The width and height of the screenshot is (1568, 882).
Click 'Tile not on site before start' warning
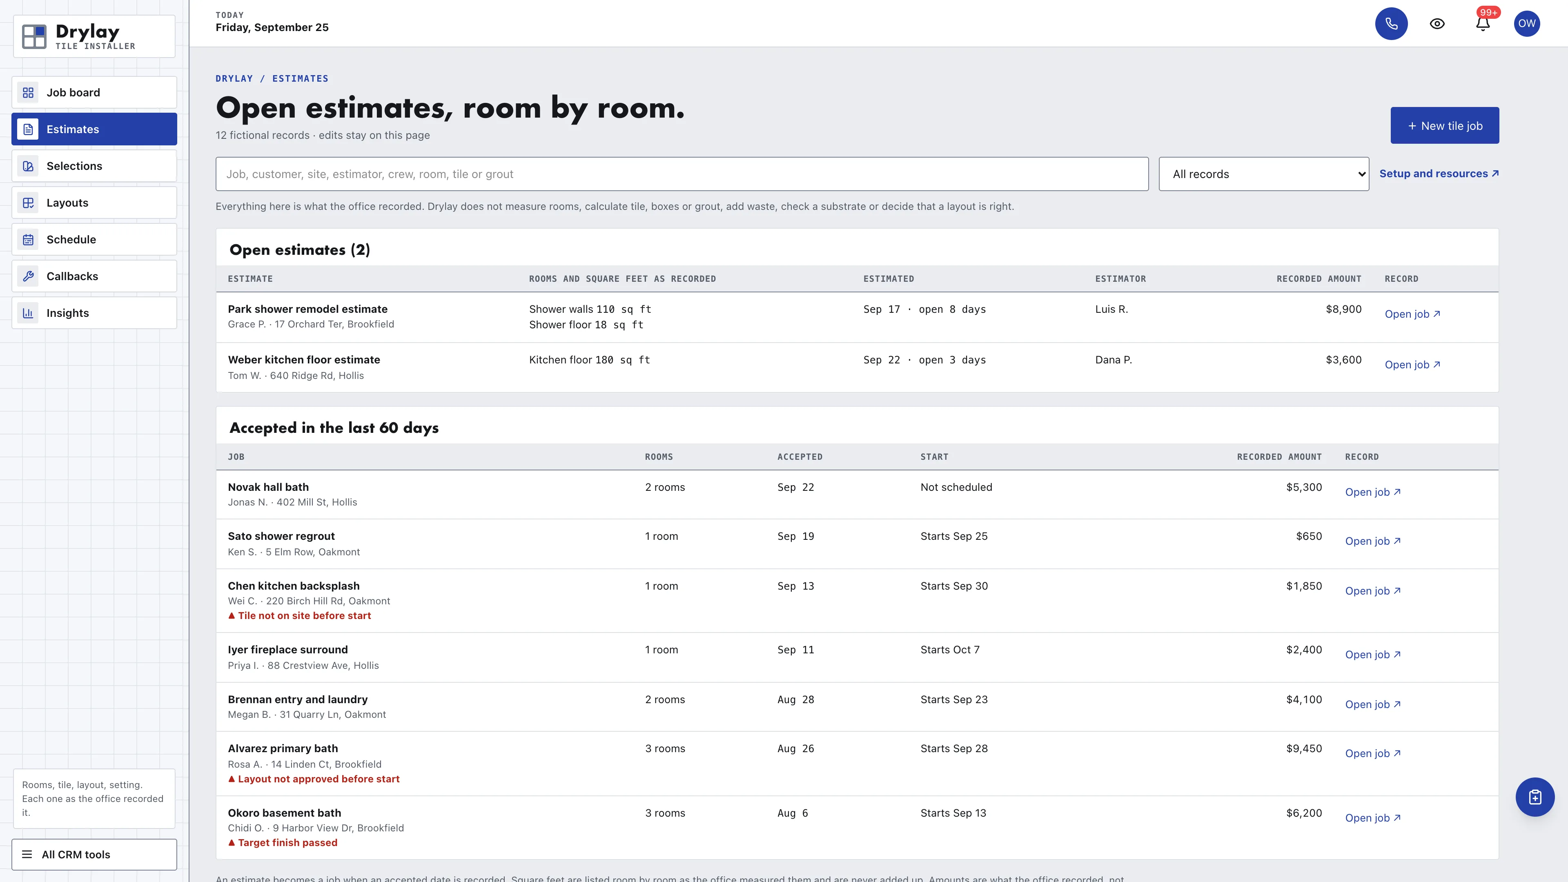point(299,616)
